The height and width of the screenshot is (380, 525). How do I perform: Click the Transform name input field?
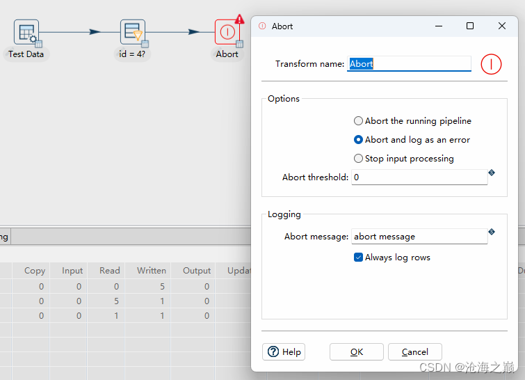point(409,63)
